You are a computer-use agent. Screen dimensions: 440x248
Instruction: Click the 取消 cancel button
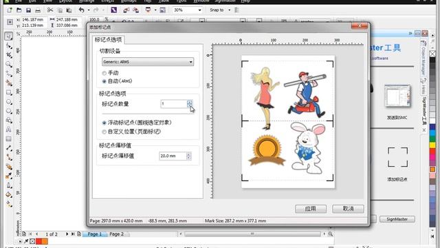[348, 209]
